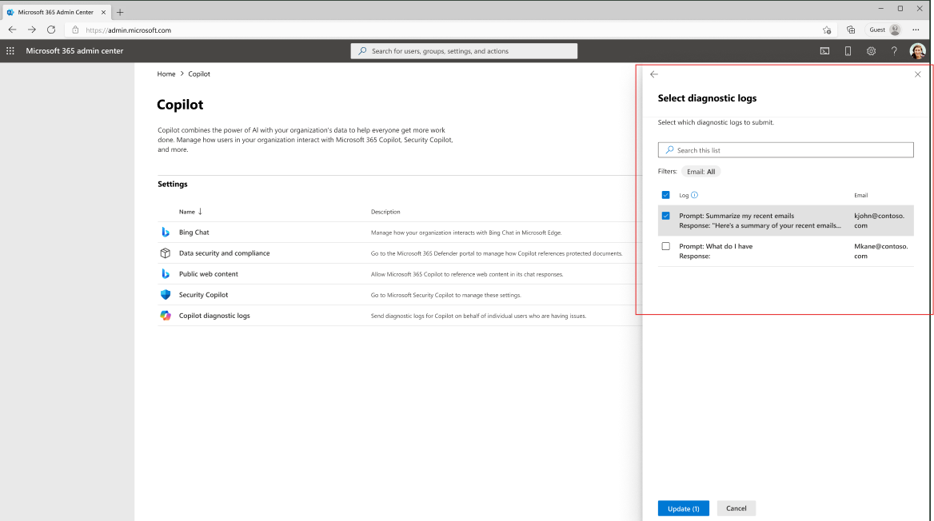
Task: Click the Public web content icon
Action: point(166,274)
